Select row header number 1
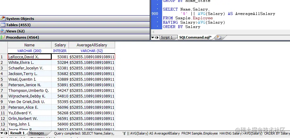This screenshot has height=138, width=290. click(4, 57)
